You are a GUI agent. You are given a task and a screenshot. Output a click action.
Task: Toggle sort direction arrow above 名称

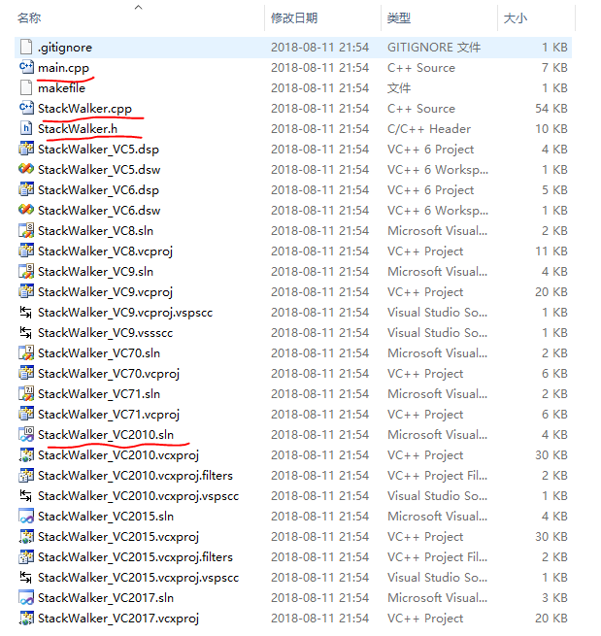point(138,7)
